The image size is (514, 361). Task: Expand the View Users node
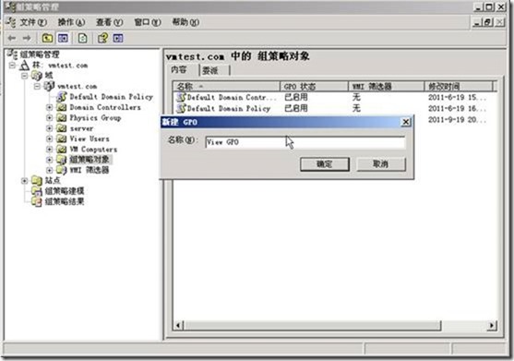click(x=50, y=138)
